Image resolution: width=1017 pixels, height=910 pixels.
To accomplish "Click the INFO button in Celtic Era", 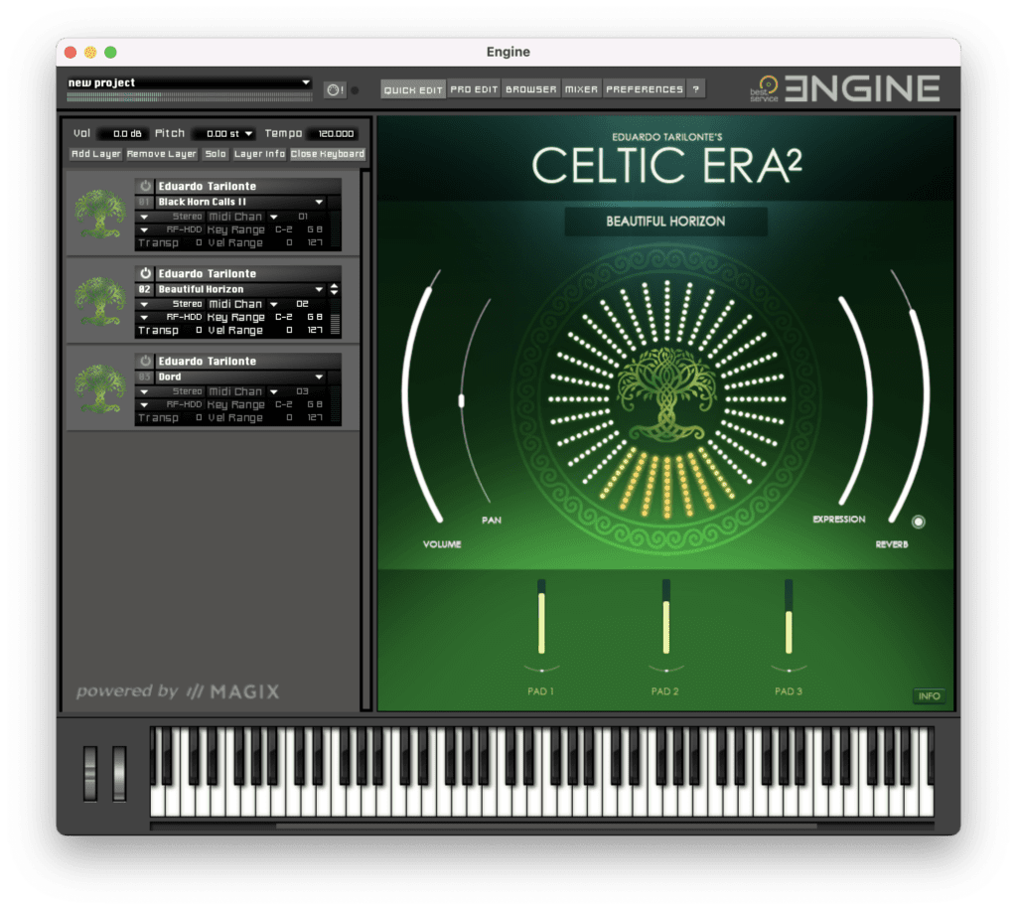I will pyautogui.click(x=929, y=696).
